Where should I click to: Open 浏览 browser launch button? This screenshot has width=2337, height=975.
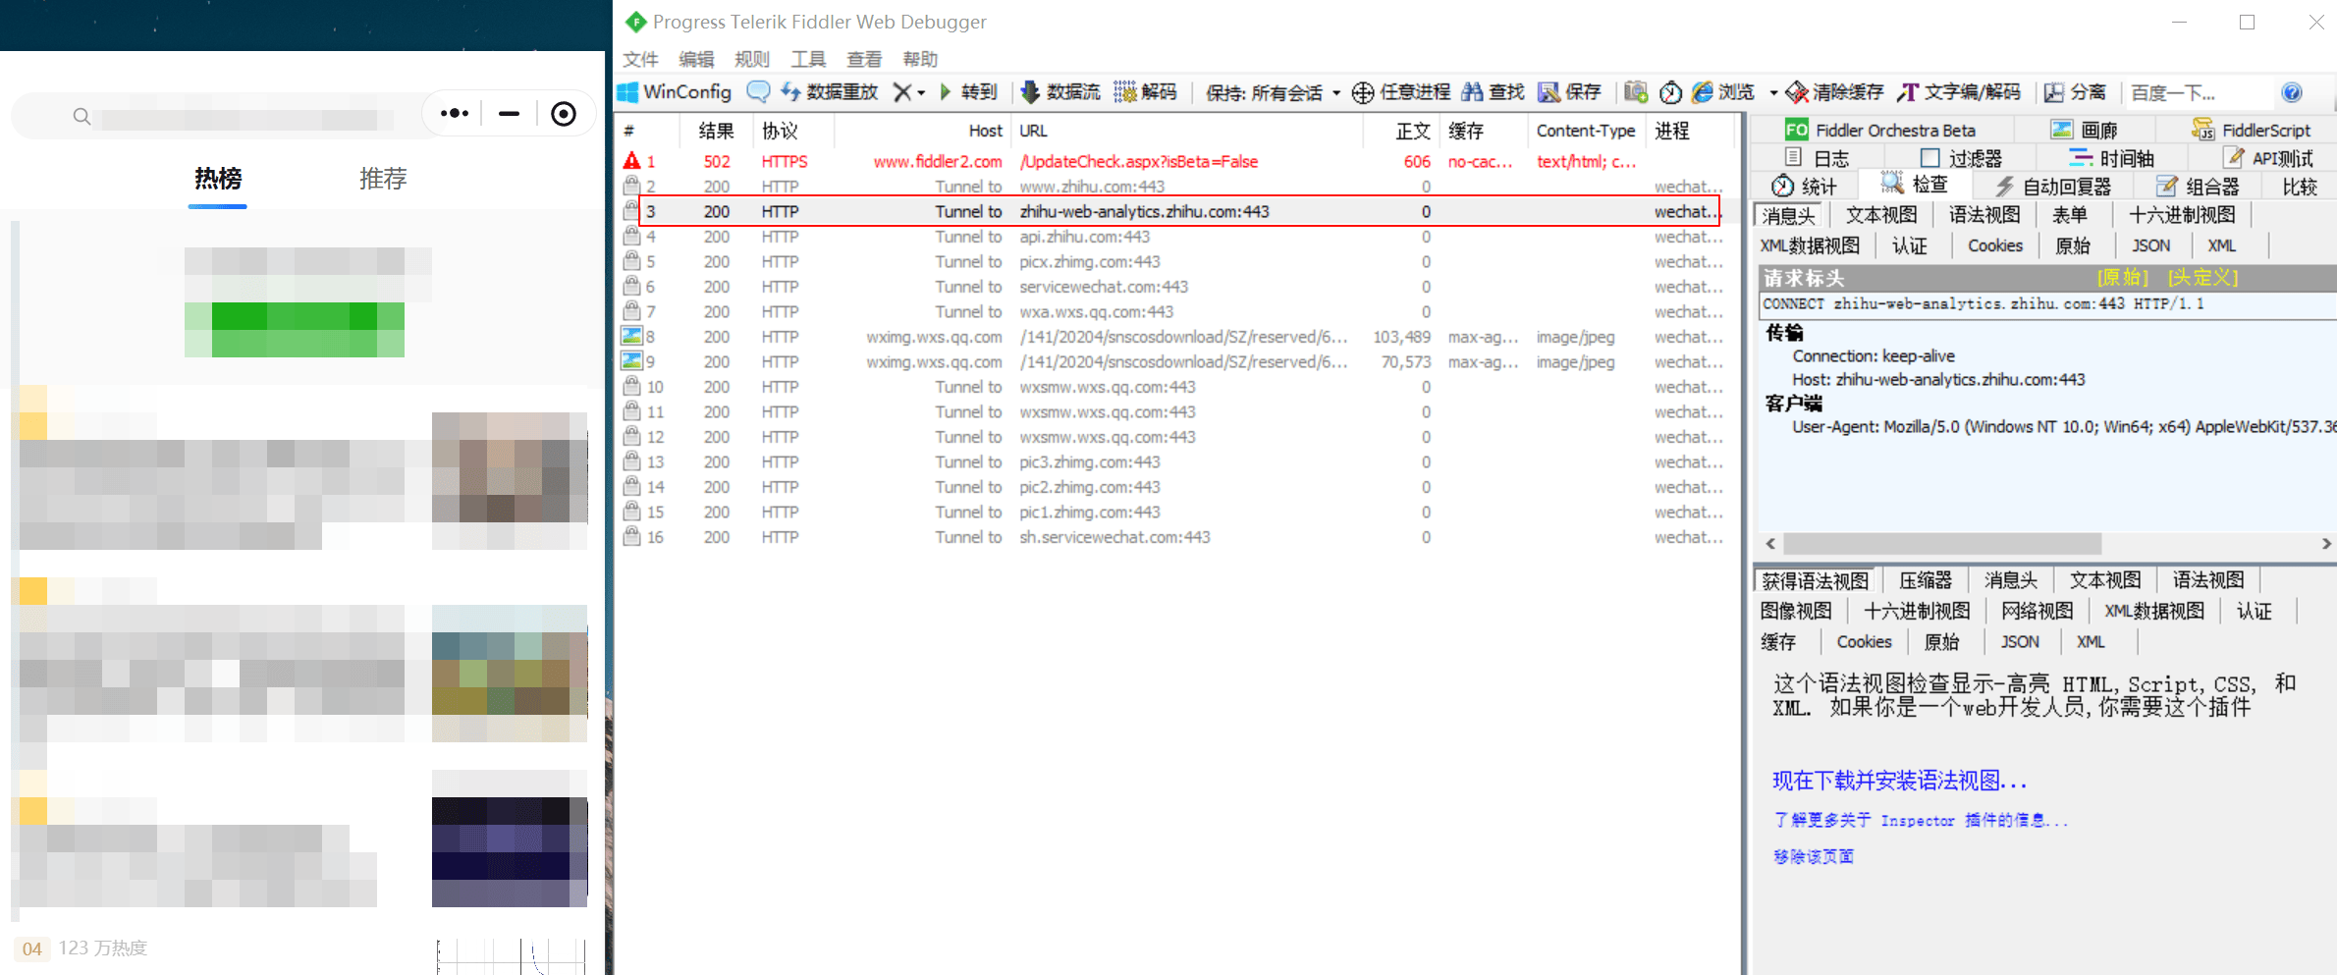click(1723, 92)
